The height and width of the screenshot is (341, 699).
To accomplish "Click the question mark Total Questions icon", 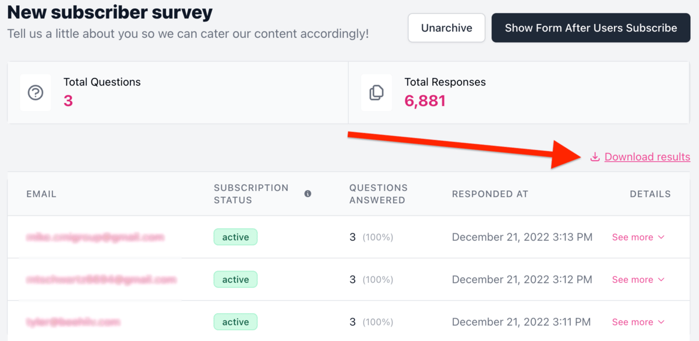I will pos(36,93).
